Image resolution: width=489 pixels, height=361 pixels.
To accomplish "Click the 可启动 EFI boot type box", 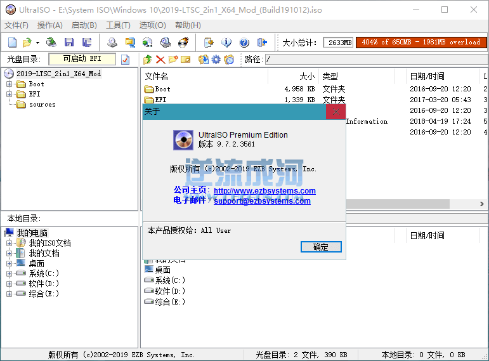I will tap(82, 59).
